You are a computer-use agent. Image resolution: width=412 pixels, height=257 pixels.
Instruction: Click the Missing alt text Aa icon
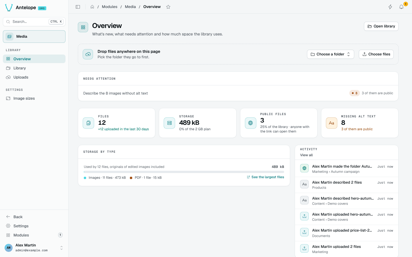click(332, 123)
